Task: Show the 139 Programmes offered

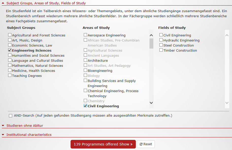Action: 103,144
